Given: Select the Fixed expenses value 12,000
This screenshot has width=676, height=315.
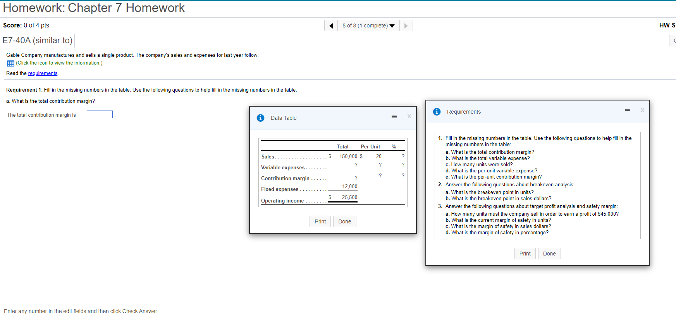Looking at the screenshot, I should (x=349, y=187).
